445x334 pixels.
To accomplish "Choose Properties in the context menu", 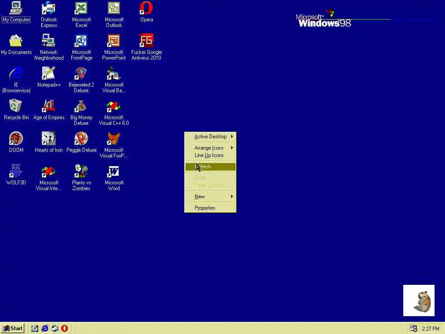I will 210,208.
